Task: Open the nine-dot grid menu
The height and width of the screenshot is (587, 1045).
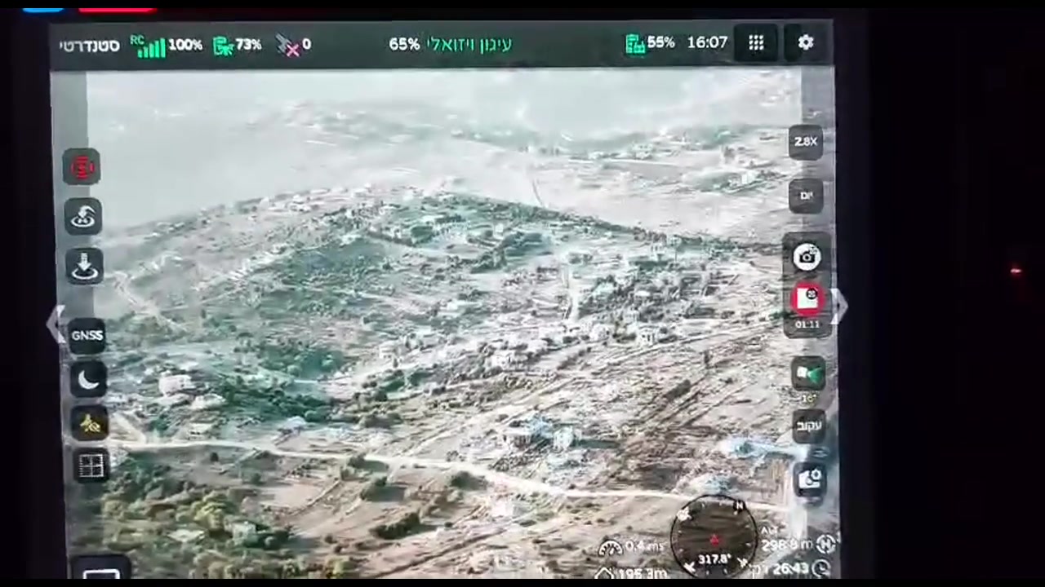Action: pos(756,42)
